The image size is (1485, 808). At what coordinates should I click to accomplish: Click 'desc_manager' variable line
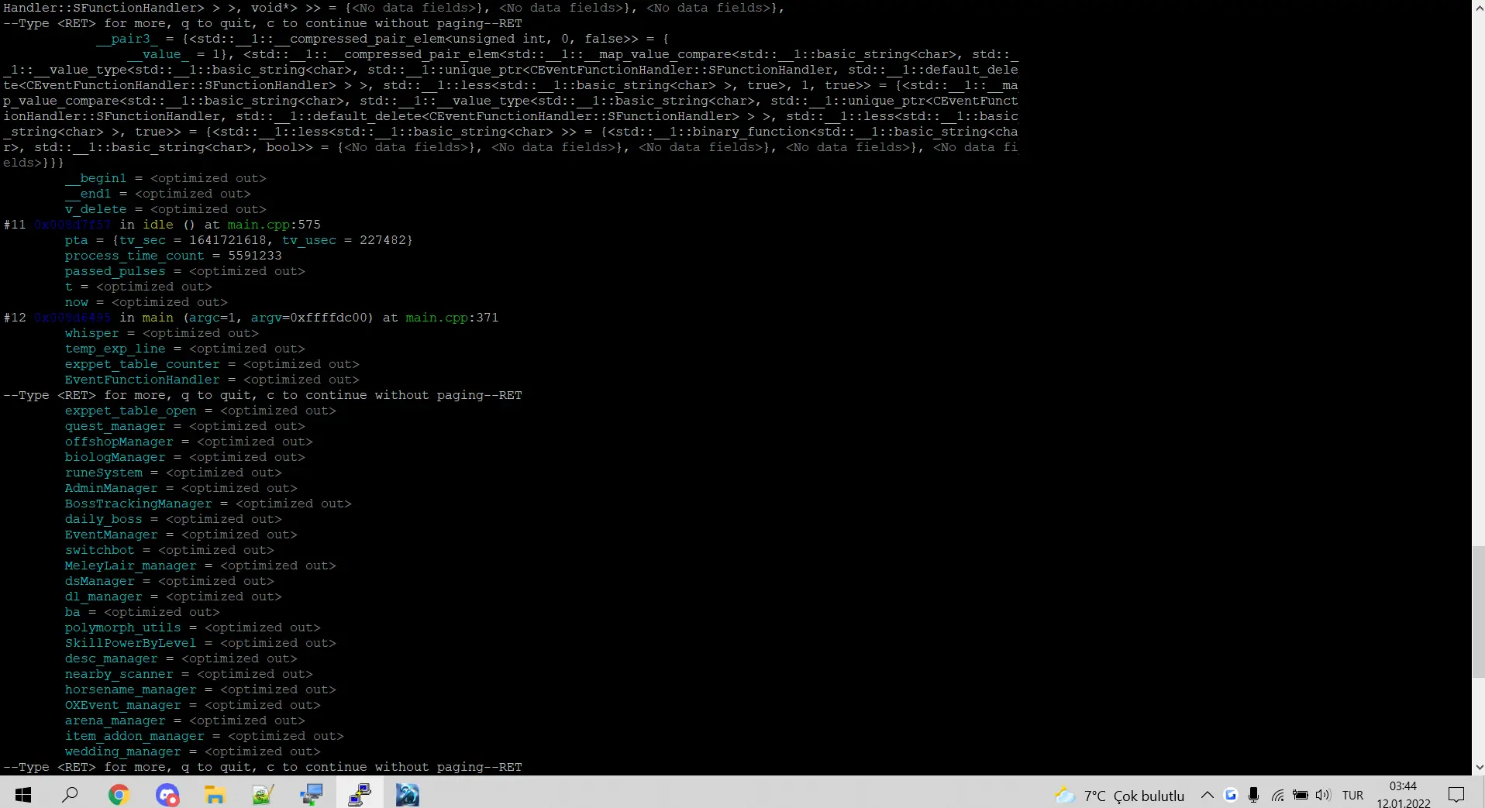click(181, 658)
